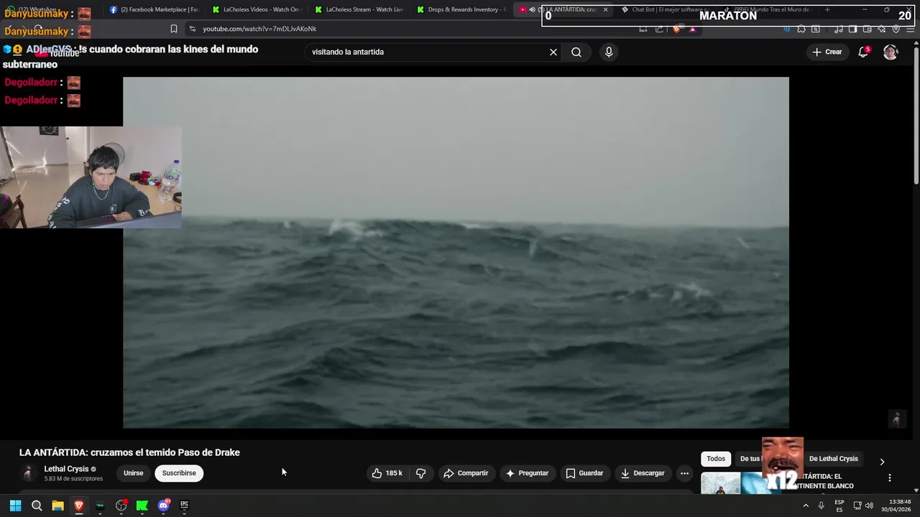Screen dimensions: 920x517
Task: Open File Explorer from the taskbar
Action: [x=57, y=506]
